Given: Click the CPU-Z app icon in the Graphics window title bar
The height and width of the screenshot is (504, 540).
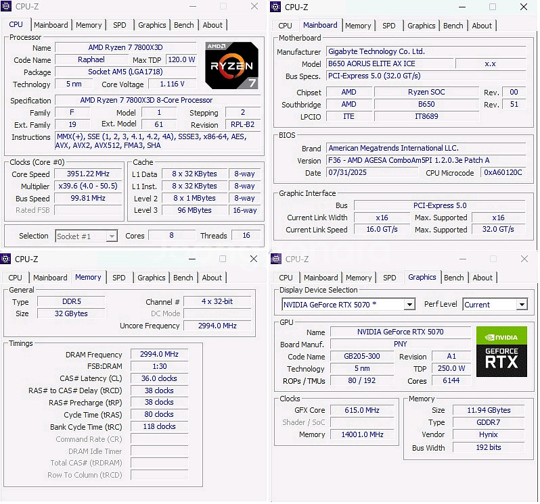Looking at the screenshot, I should point(276,259).
